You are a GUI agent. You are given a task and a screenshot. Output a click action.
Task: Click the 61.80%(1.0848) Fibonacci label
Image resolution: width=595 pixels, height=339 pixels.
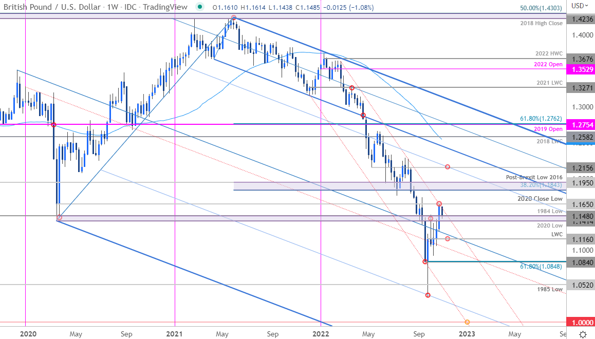541,267
